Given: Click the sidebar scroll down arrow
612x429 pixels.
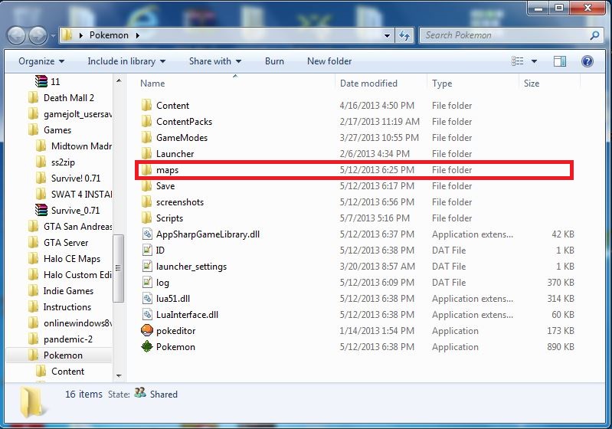Looking at the screenshot, I should tap(119, 375).
